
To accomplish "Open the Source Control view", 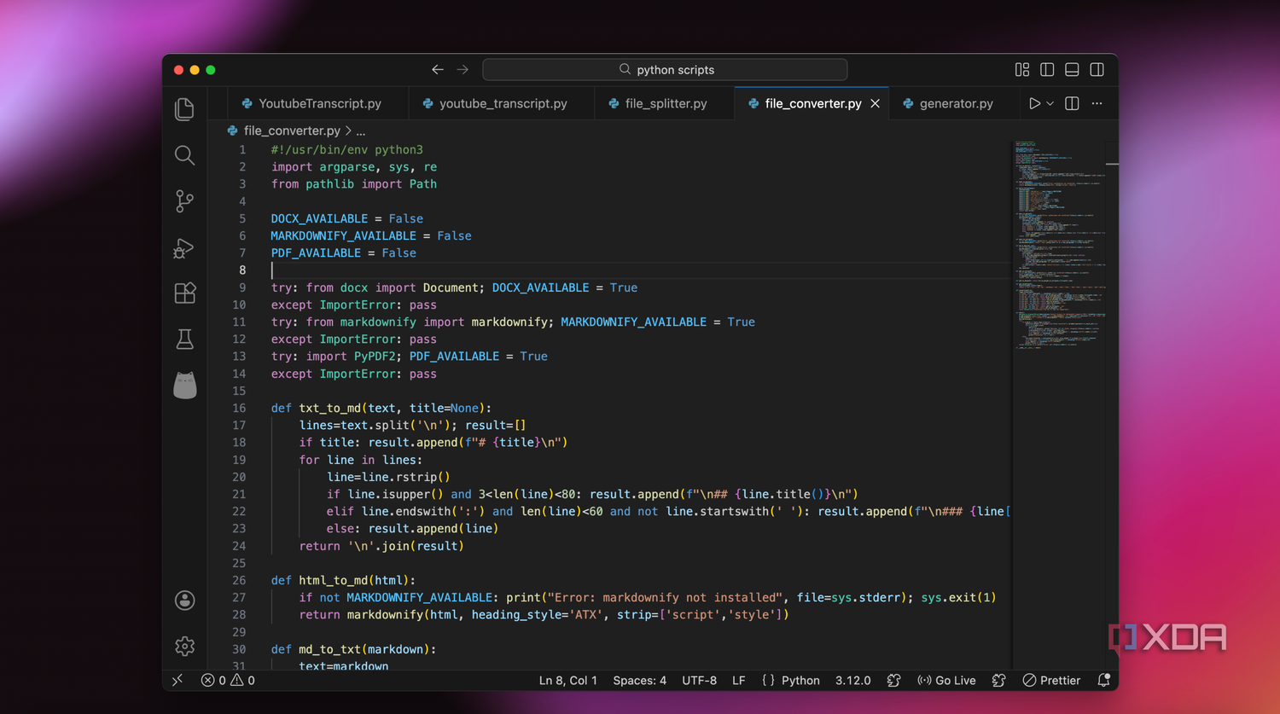I will pyautogui.click(x=184, y=201).
